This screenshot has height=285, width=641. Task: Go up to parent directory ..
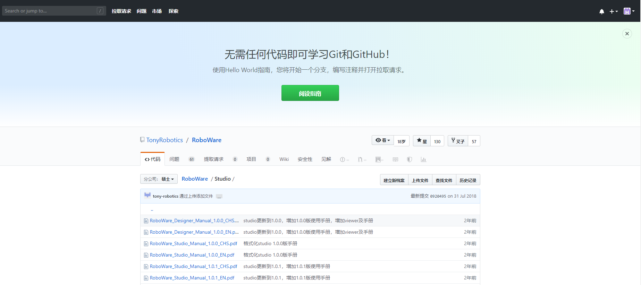pos(152,209)
